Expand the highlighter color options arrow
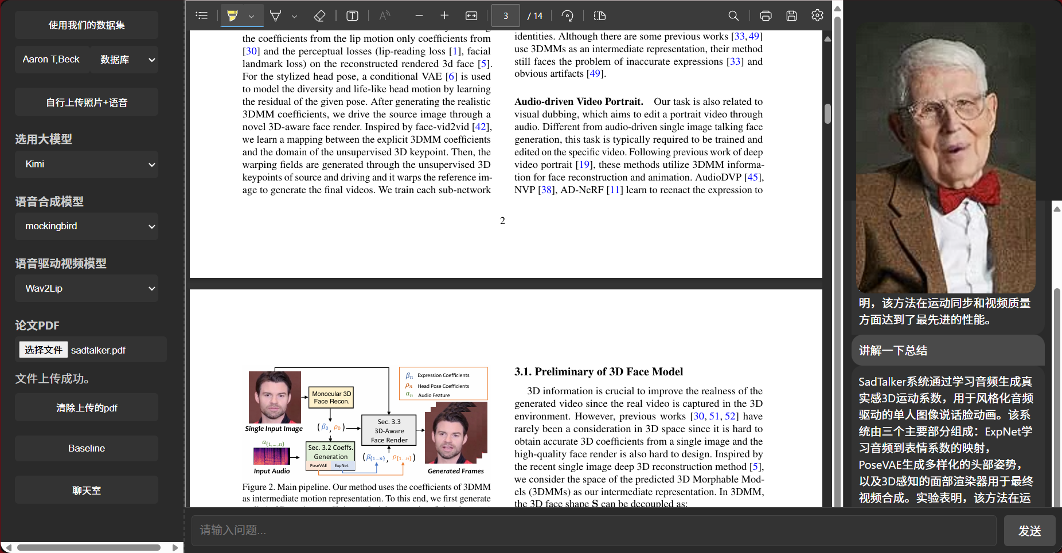Screen dimensions: 1062x553 [252, 16]
